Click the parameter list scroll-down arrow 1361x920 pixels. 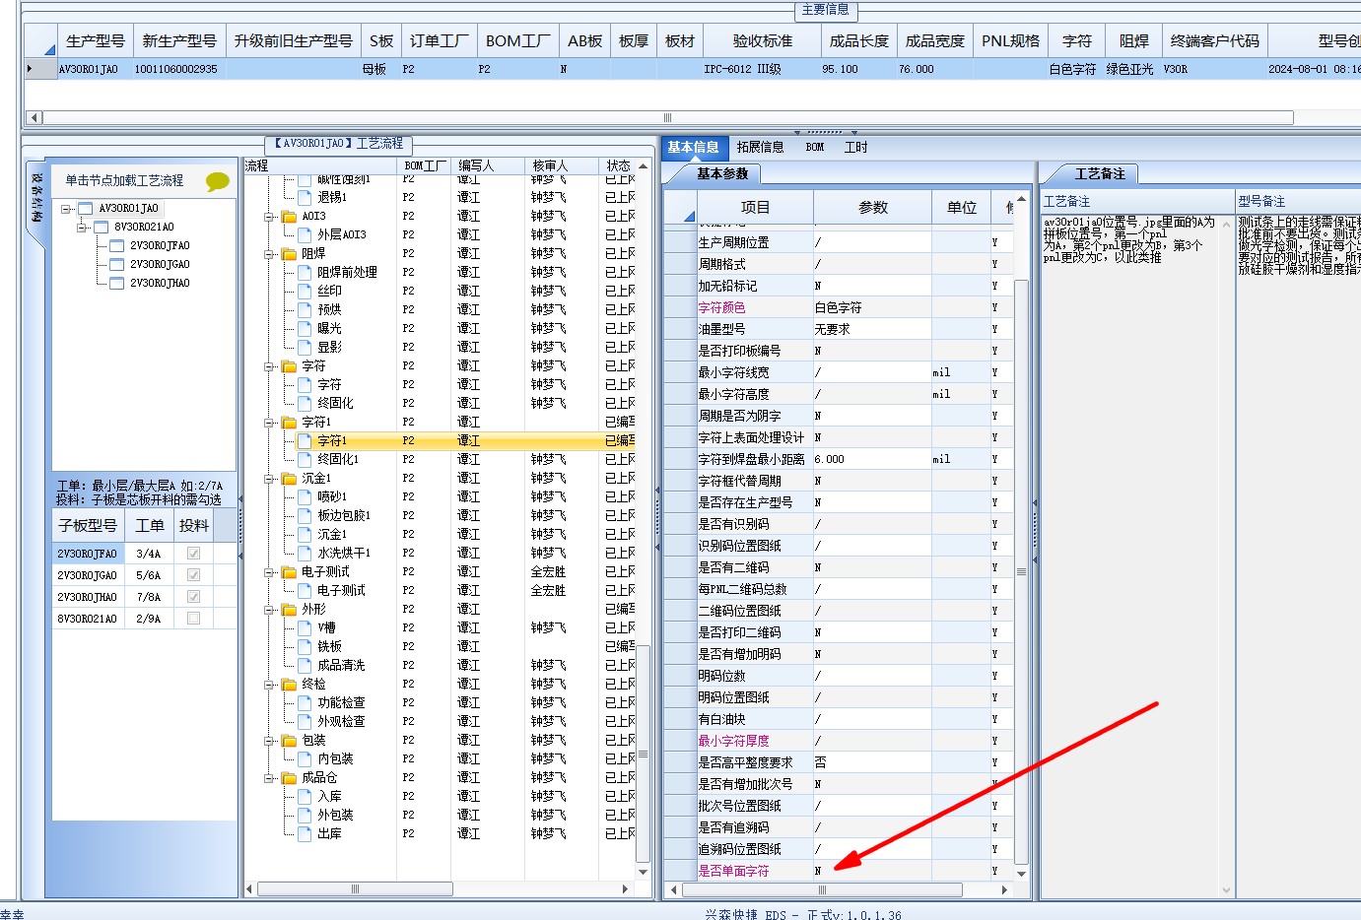[1021, 874]
